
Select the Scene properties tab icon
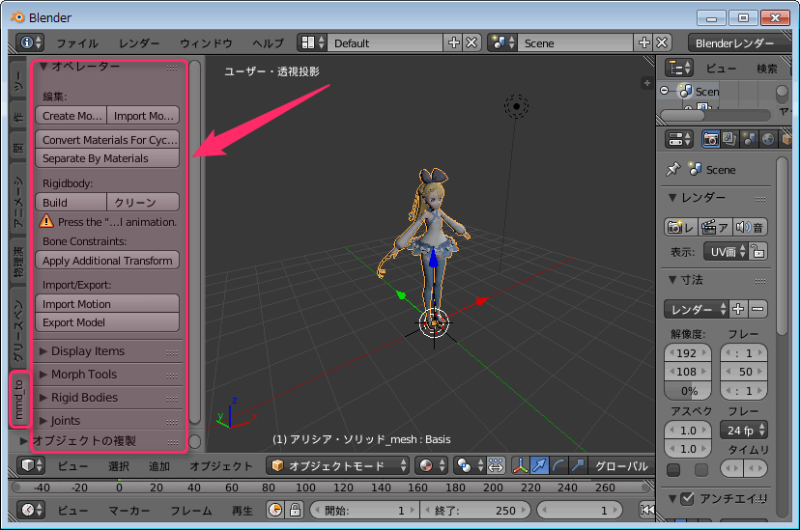pyautogui.click(x=749, y=139)
